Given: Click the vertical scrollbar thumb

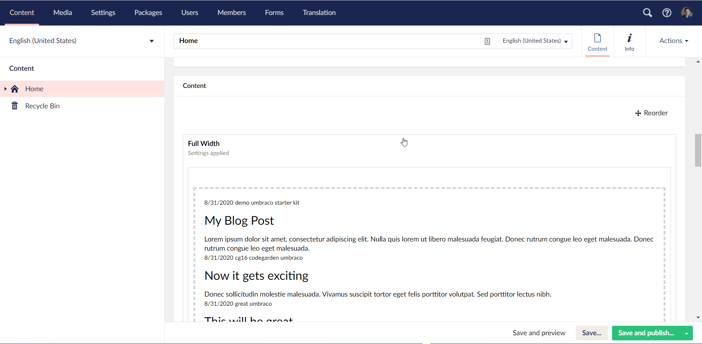Looking at the screenshot, I should pos(698,150).
